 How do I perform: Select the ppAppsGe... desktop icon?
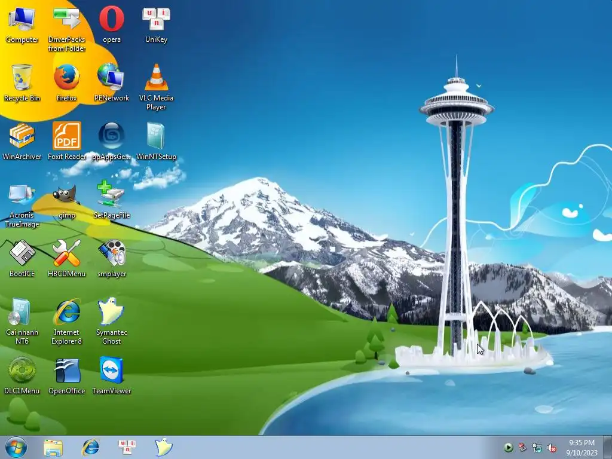112,141
